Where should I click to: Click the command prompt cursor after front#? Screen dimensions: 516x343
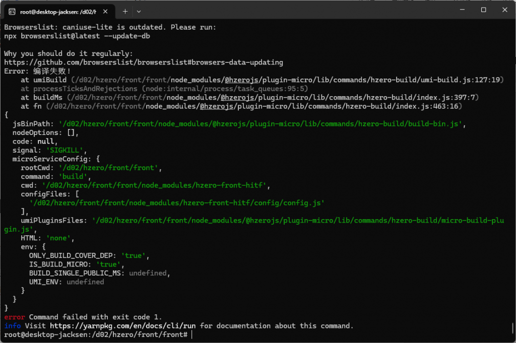[192, 334]
